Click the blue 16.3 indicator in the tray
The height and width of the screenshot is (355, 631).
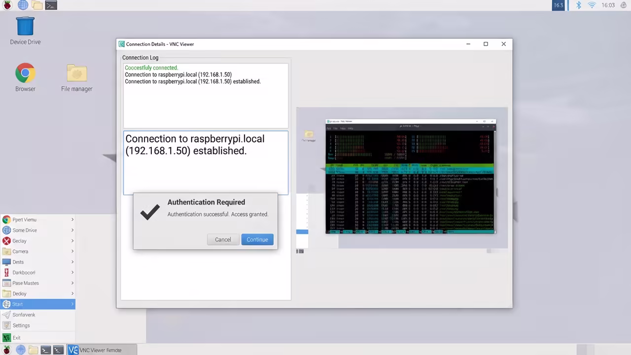point(558,5)
